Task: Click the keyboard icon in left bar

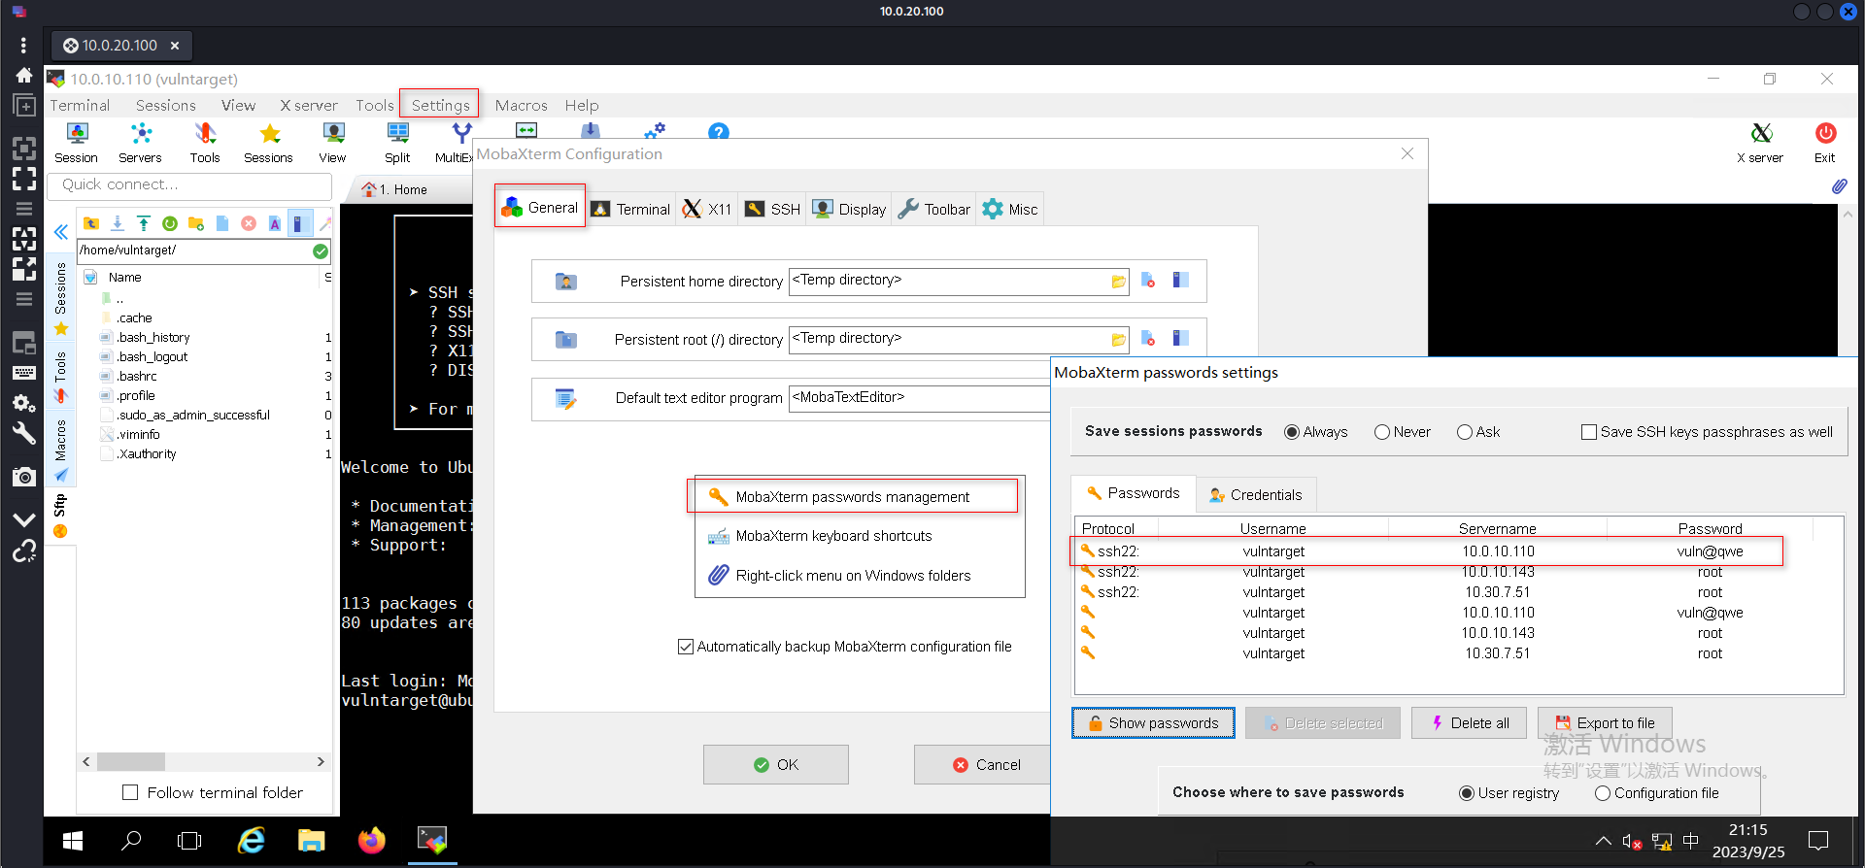Action: [24, 373]
